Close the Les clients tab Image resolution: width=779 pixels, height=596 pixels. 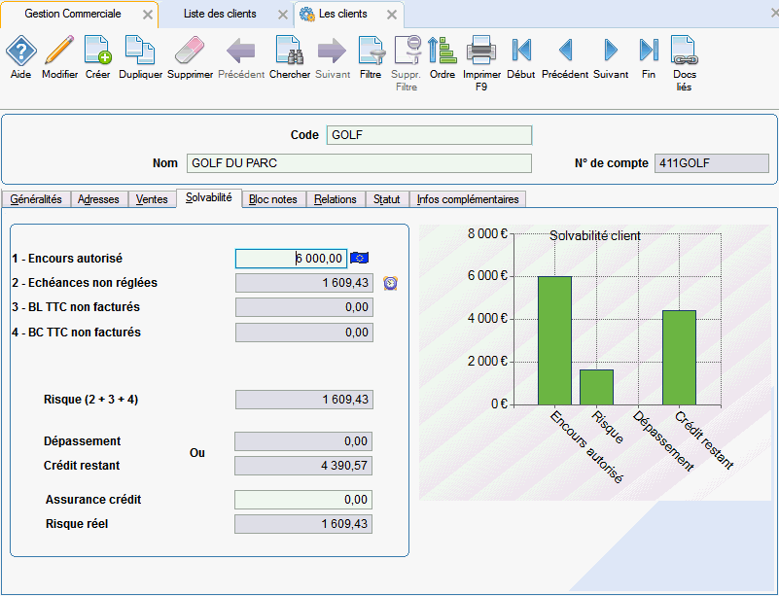point(392,15)
